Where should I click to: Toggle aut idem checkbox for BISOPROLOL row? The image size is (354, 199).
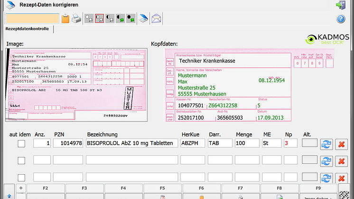tap(21, 143)
